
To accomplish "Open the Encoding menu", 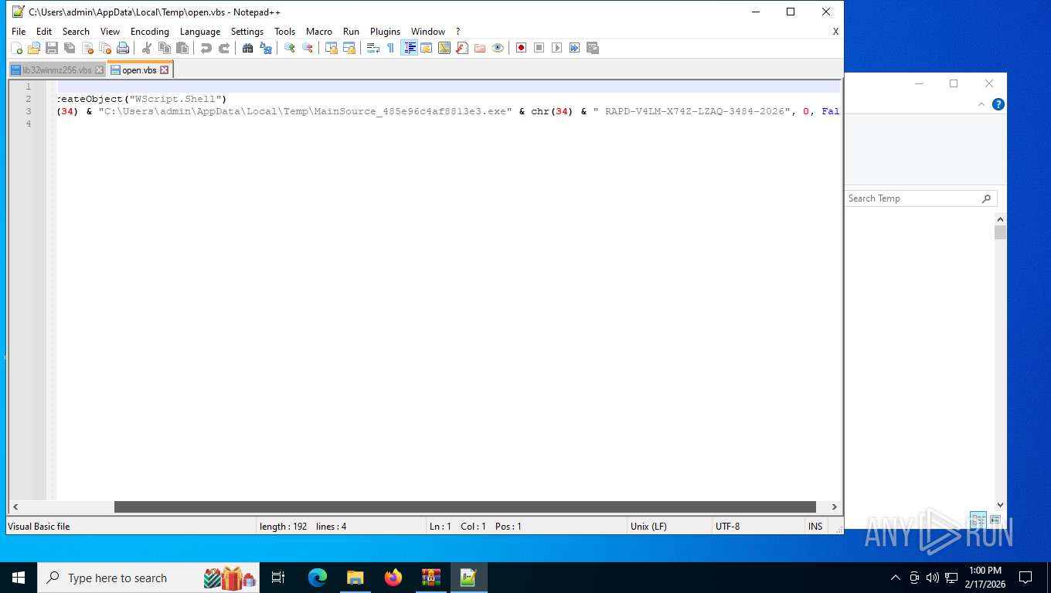I will point(150,32).
